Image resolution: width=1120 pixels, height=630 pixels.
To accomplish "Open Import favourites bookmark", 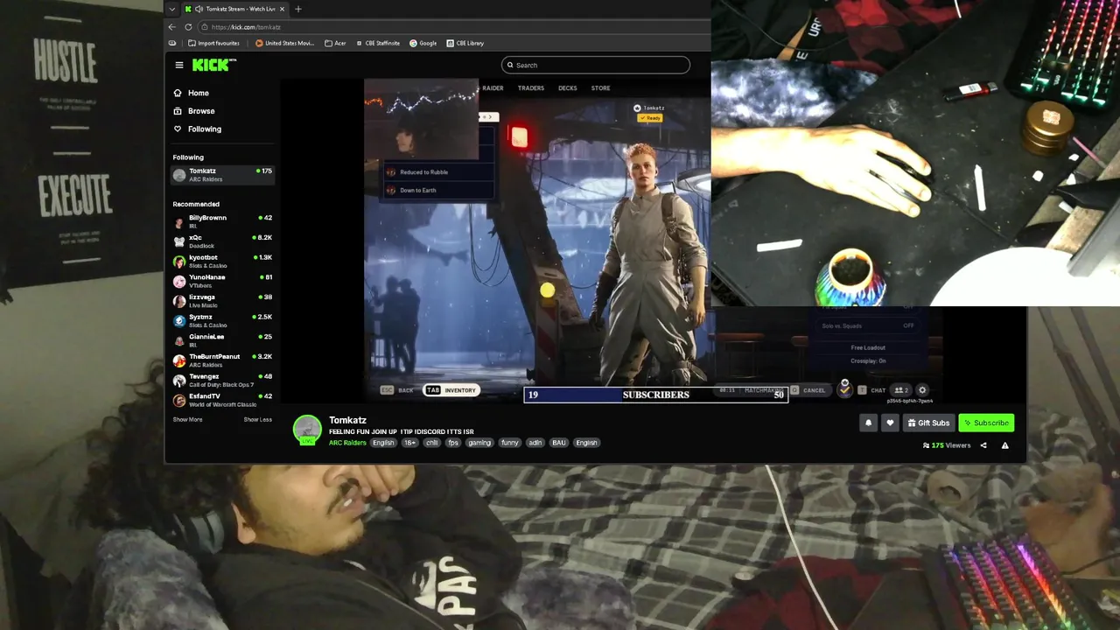I will pos(213,43).
